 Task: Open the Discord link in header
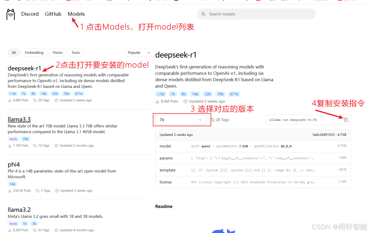[30, 14]
